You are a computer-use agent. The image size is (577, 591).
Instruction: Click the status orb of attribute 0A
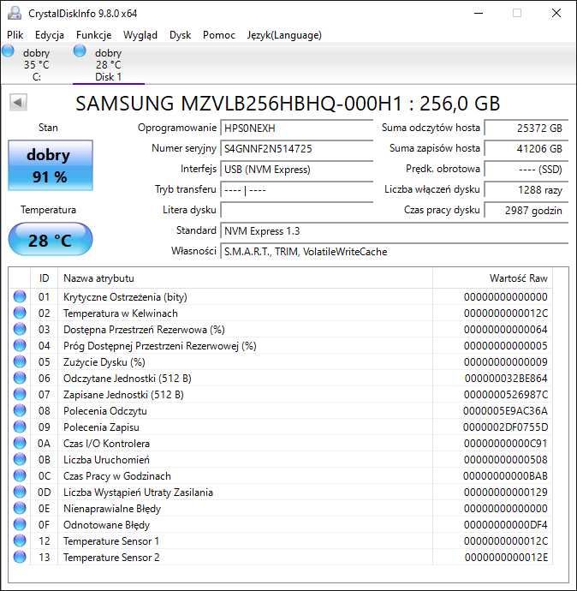click(x=20, y=443)
